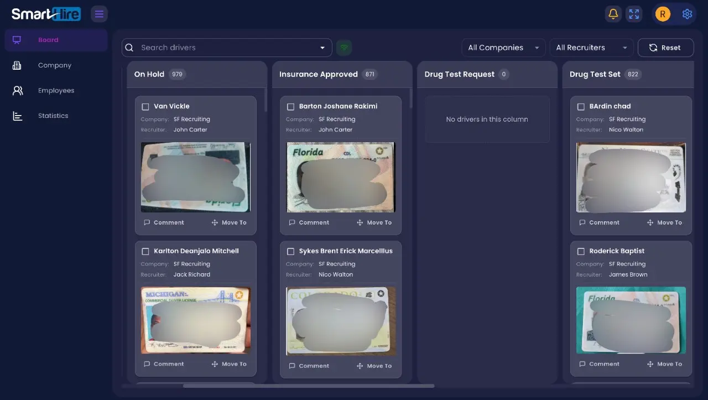Check the Van Vickle checkbox
Screen dimensions: 708x400
[145, 106]
